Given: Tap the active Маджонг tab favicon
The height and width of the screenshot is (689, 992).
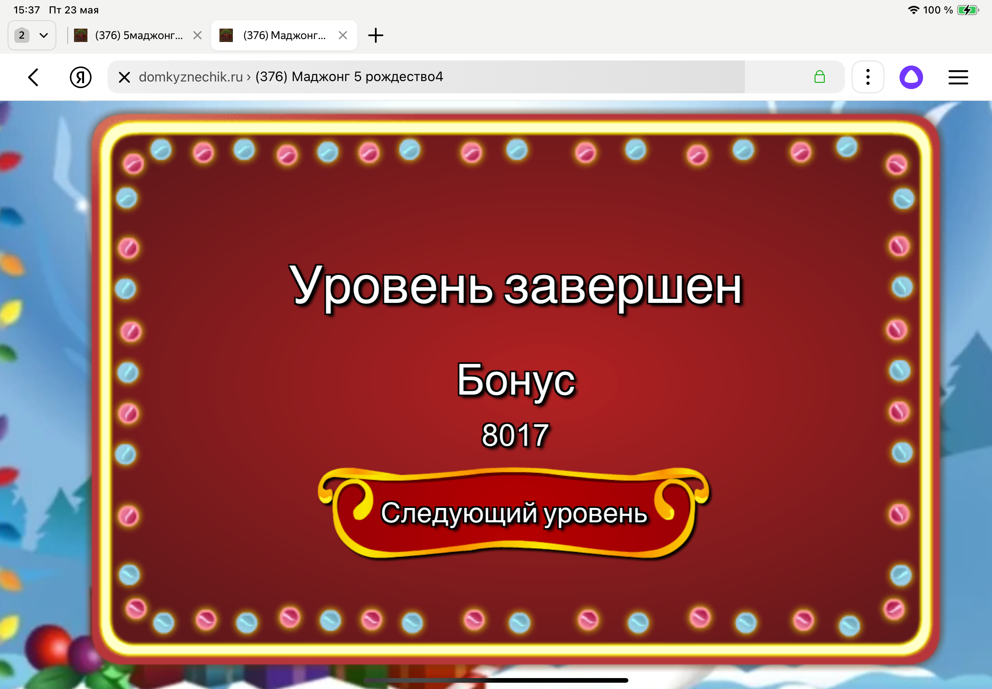Looking at the screenshot, I should pos(226,35).
